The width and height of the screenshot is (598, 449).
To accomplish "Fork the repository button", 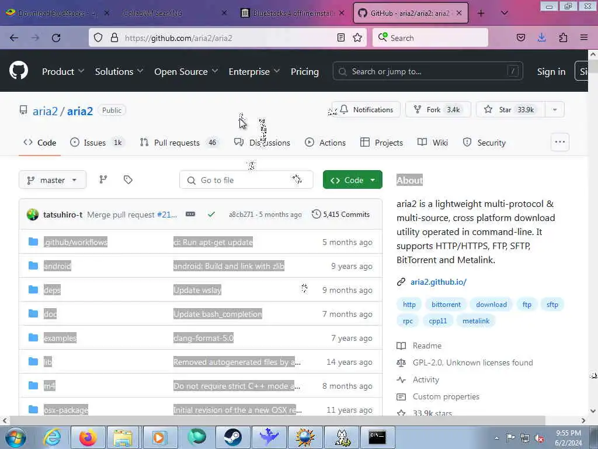I will click(x=438, y=109).
